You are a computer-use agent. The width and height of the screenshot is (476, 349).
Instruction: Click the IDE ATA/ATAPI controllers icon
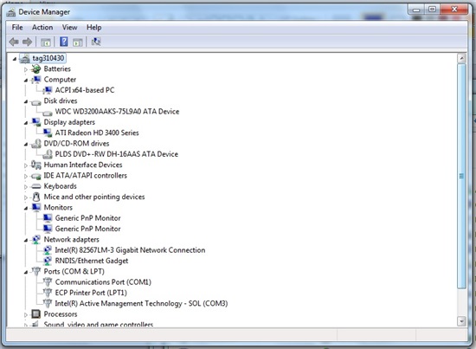tap(36, 176)
